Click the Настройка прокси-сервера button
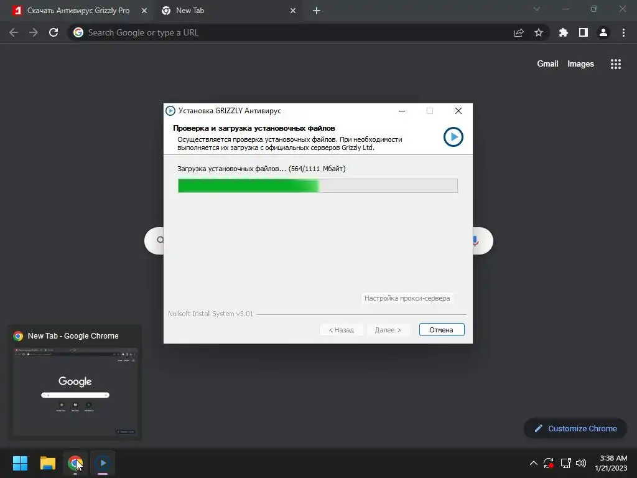 coord(407,298)
